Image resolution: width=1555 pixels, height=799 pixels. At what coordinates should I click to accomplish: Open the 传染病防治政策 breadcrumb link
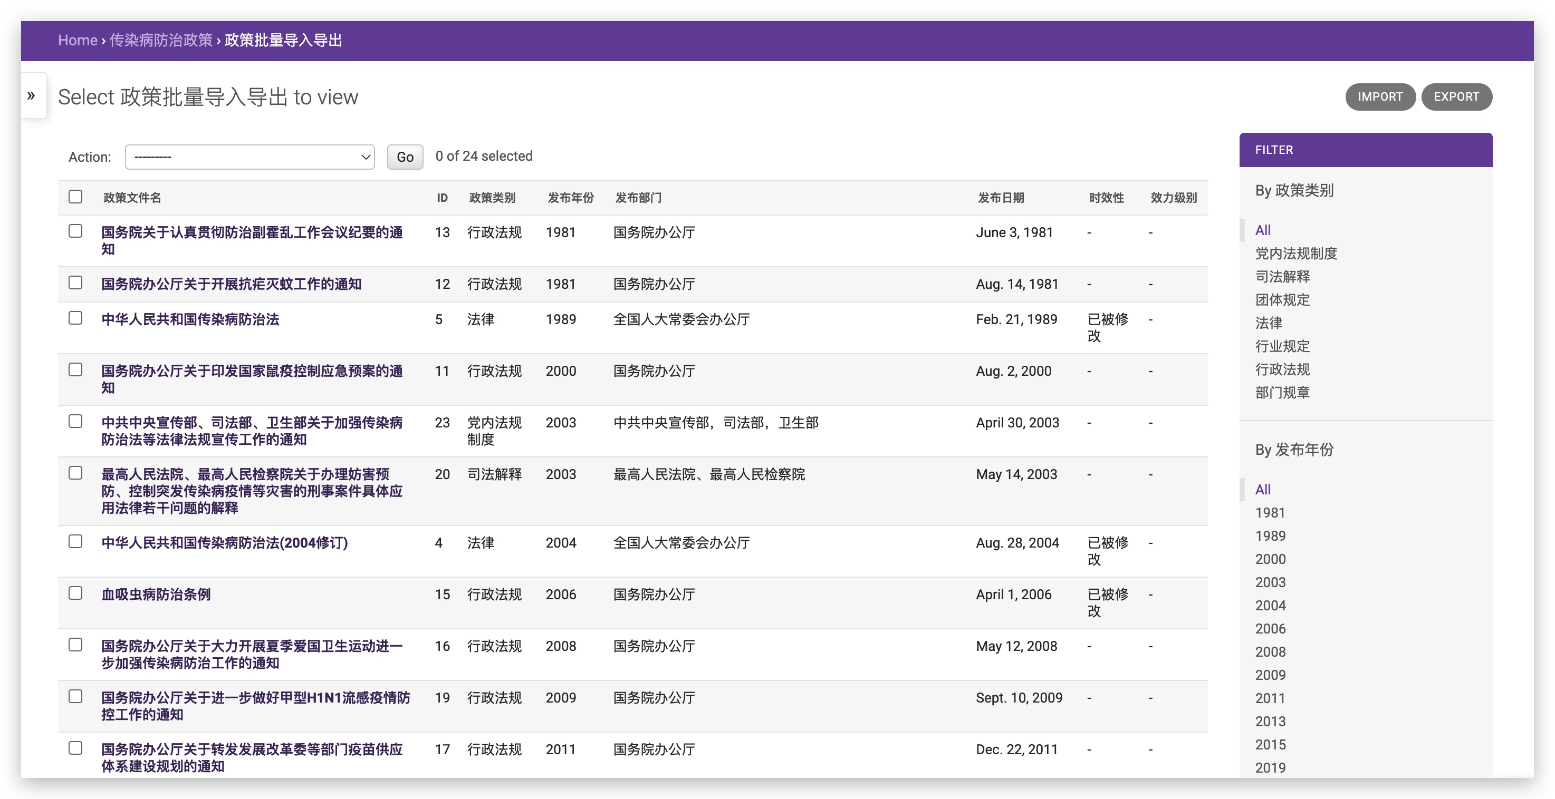click(x=160, y=41)
